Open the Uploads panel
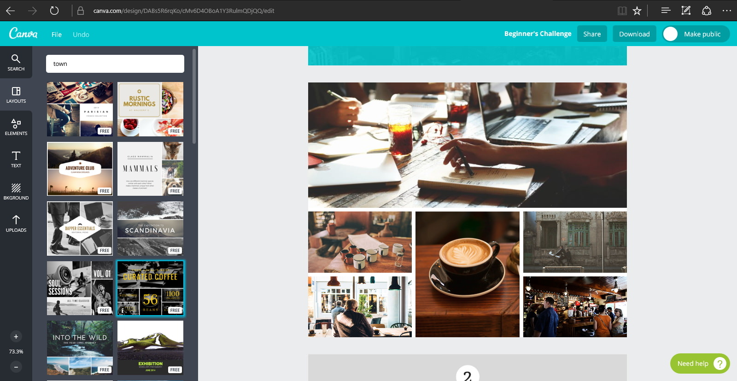 click(16, 223)
